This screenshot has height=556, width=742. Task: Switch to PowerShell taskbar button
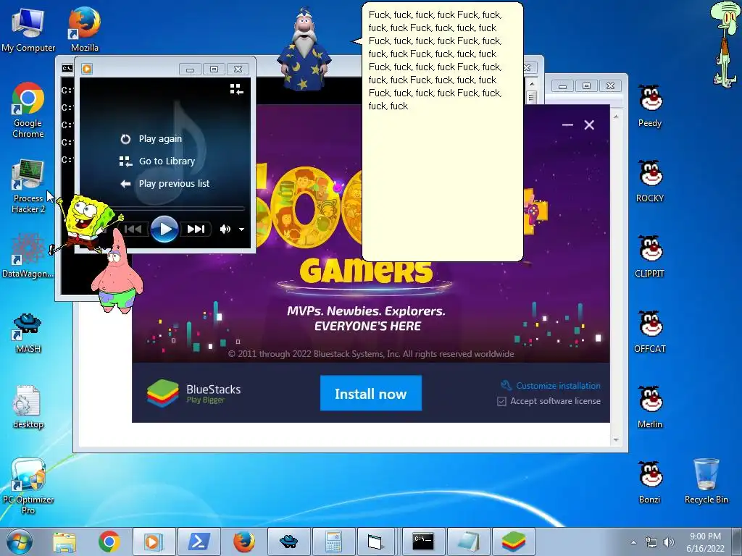tap(199, 542)
